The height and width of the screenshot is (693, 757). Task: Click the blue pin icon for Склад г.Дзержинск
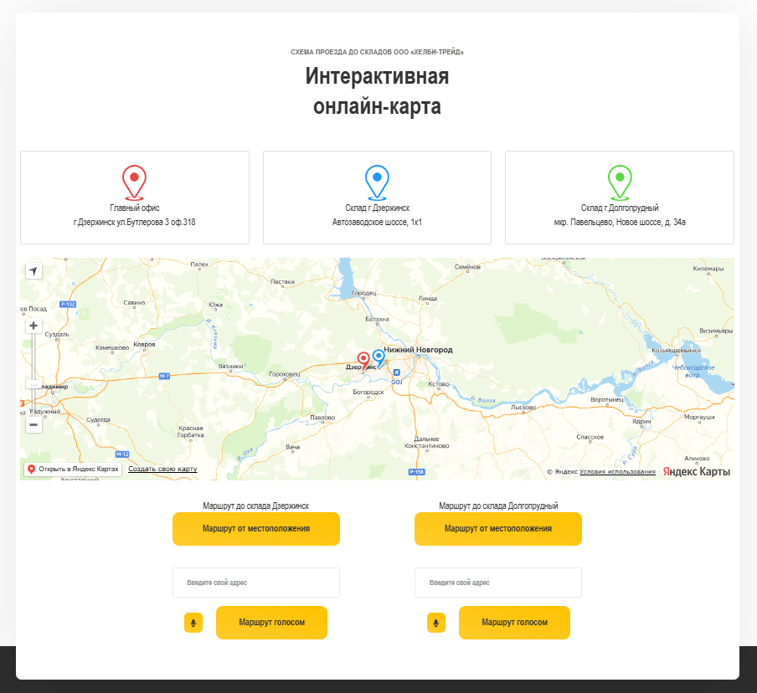[377, 182]
